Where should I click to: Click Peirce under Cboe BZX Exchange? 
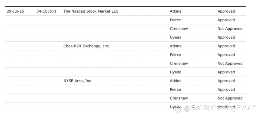coord(176,55)
